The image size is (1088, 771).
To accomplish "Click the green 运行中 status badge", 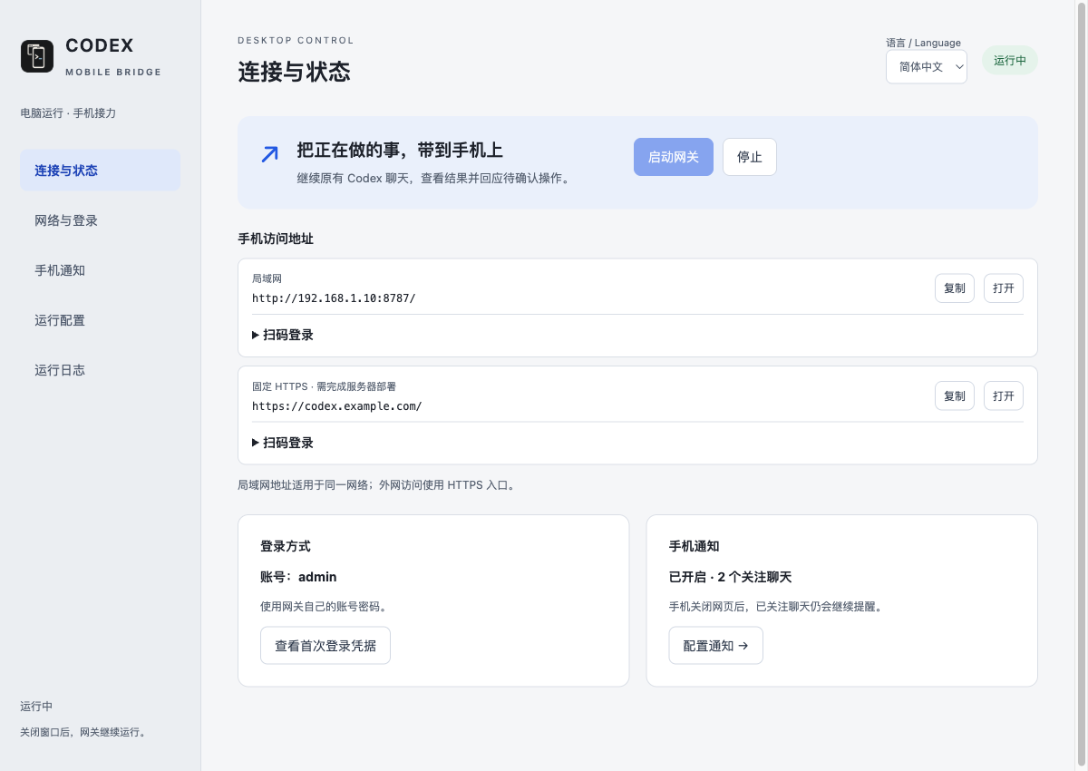I will [x=1010, y=60].
